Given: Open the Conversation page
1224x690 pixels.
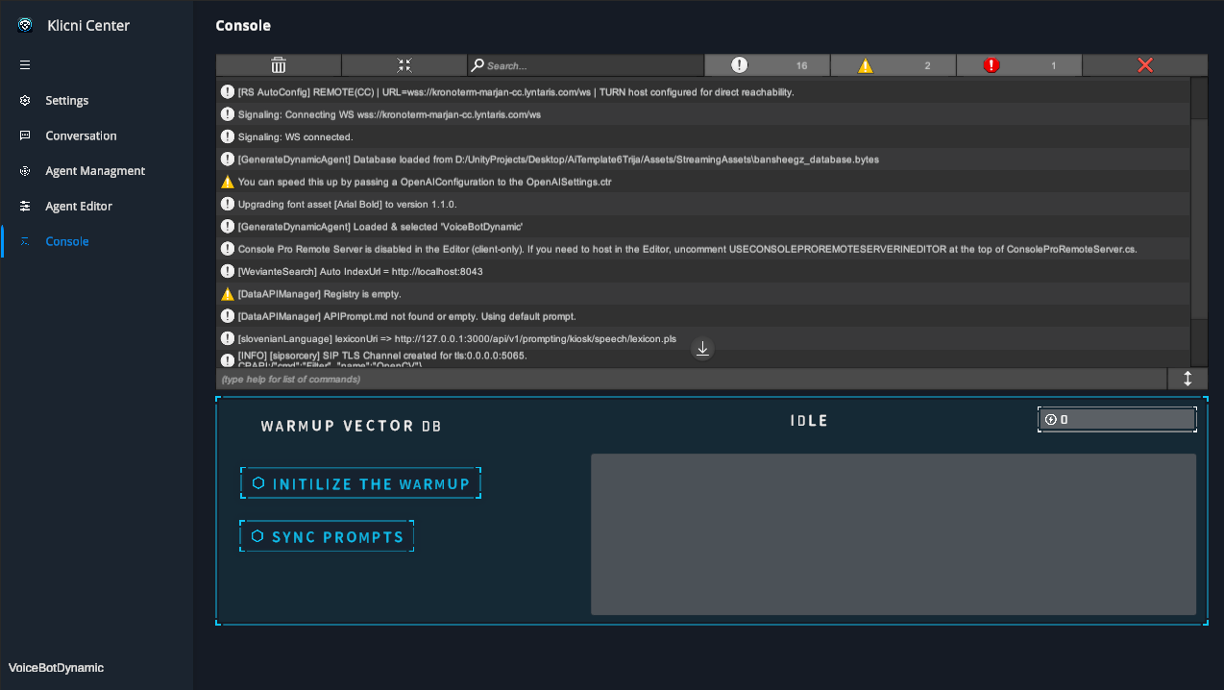Looking at the screenshot, I should tap(81, 136).
